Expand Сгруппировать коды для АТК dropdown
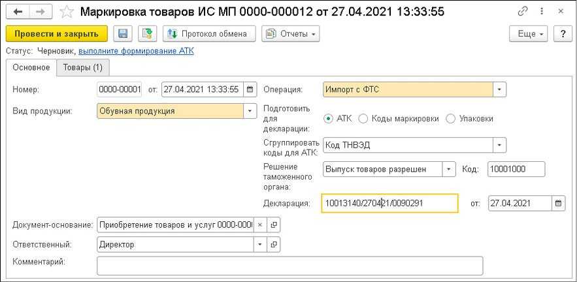This screenshot has width=577, height=282. 499,145
